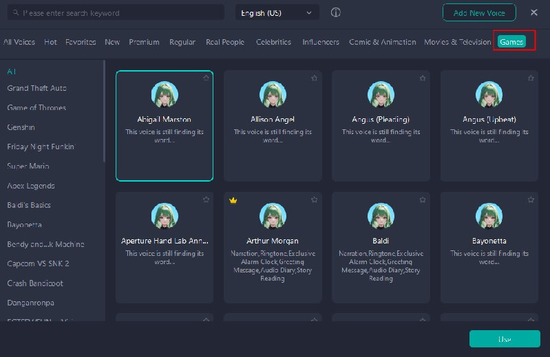Image resolution: width=550 pixels, height=357 pixels.
Task: Click the search keyword input field
Action: pos(120,13)
